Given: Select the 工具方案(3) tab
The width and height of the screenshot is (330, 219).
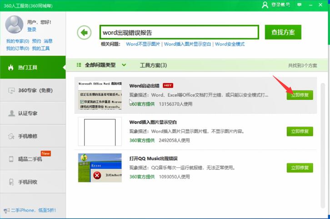Looking at the screenshot, I should click(x=154, y=65).
